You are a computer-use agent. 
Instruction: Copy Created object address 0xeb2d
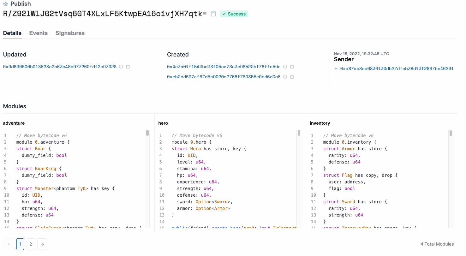point(292,77)
